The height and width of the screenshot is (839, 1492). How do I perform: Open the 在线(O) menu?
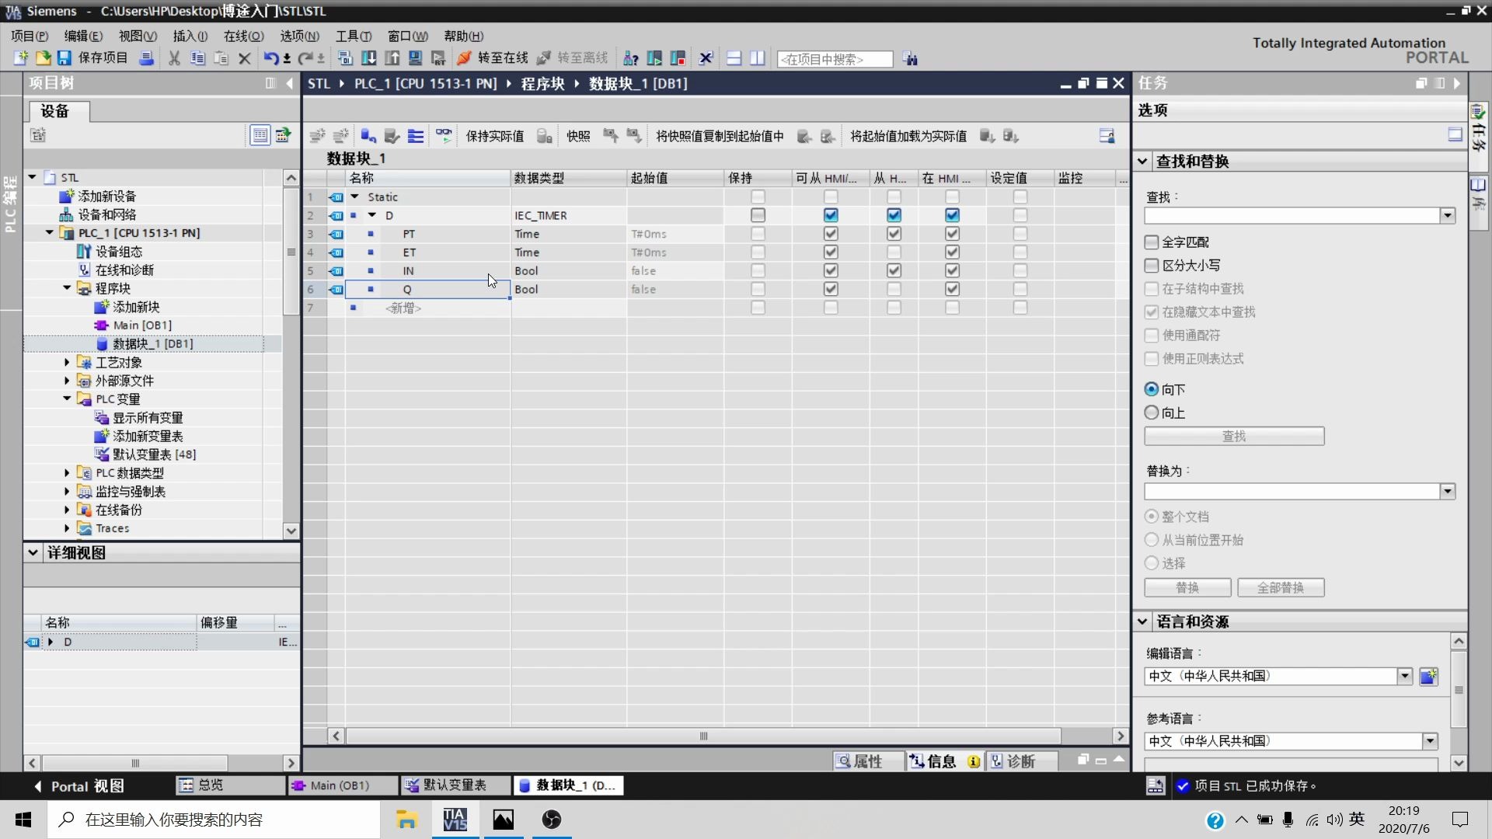243,36
